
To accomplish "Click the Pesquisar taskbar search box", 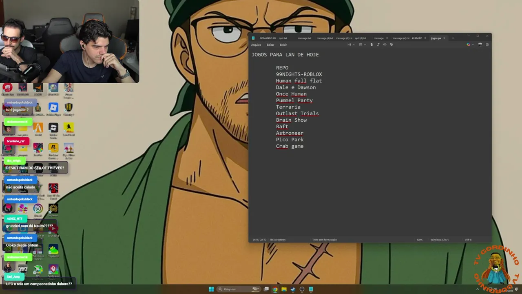I will coord(239,289).
